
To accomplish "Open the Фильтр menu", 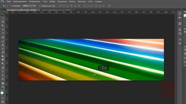I will (x=72, y=1).
